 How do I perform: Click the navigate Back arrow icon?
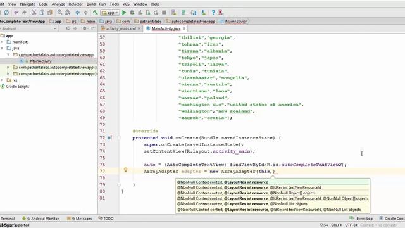(x=77, y=13)
